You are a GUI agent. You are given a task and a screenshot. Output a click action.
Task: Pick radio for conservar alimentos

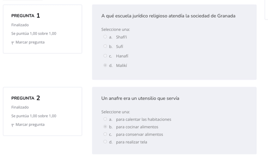(105, 134)
